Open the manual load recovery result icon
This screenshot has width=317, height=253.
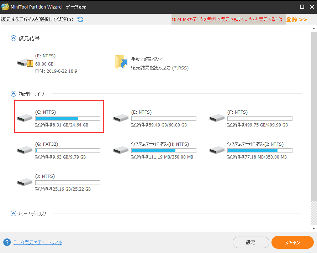121,62
